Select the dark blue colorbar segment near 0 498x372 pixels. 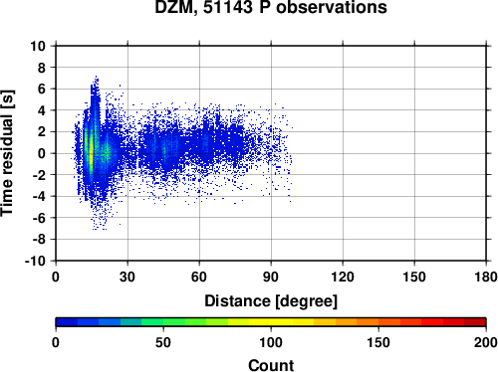pos(67,322)
